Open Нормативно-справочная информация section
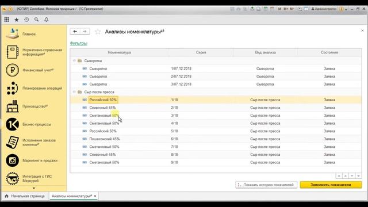368x207 pixels. coord(34,52)
